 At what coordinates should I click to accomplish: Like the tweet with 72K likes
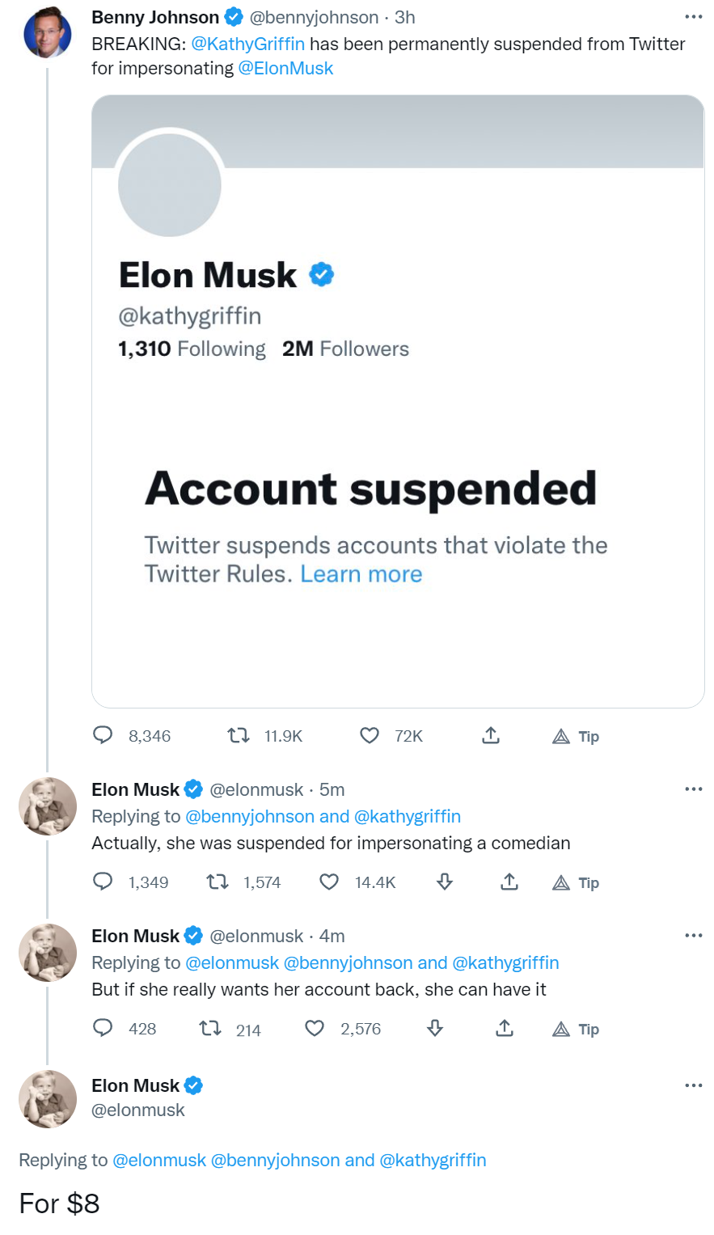[x=369, y=735]
